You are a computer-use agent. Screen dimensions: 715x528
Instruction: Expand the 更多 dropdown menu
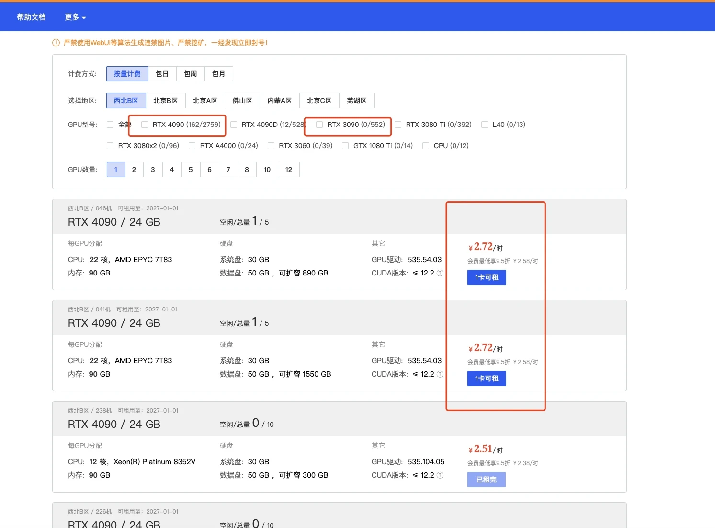(75, 17)
